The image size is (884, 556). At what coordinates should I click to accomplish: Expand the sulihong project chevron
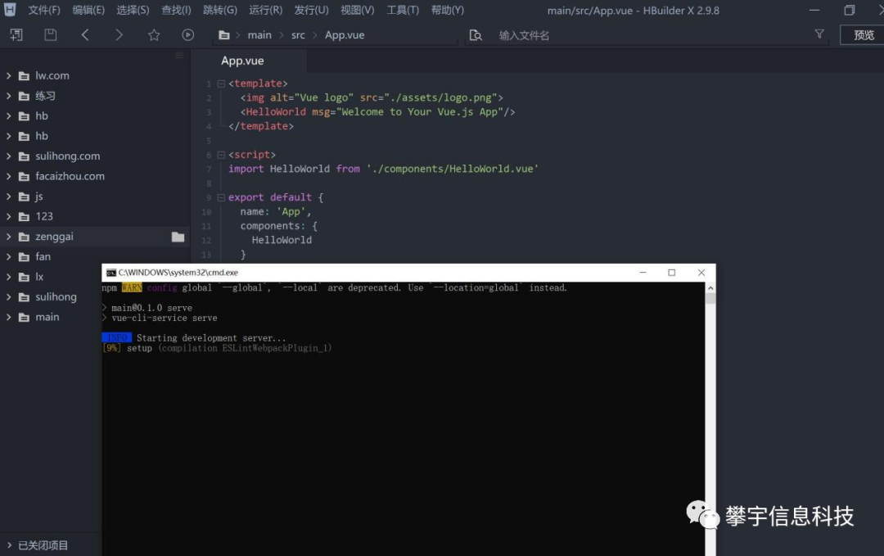point(8,297)
